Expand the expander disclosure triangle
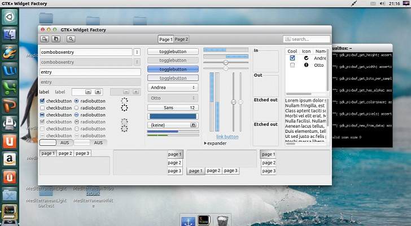This screenshot has height=226, width=411. [205, 144]
